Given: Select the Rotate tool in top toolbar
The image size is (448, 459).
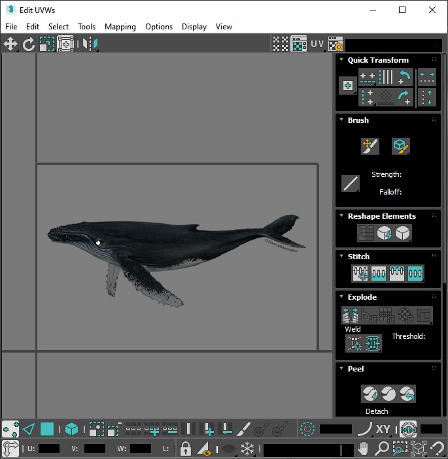Looking at the screenshot, I should (x=28, y=44).
